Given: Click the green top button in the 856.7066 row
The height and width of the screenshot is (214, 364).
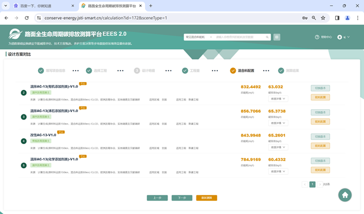Looking at the screenshot, I should click(x=320, y=112).
